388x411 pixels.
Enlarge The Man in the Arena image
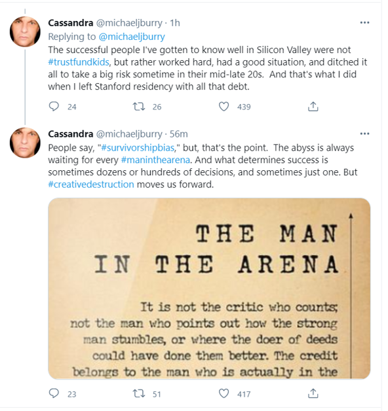pyautogui.click(x=209, y=289)
